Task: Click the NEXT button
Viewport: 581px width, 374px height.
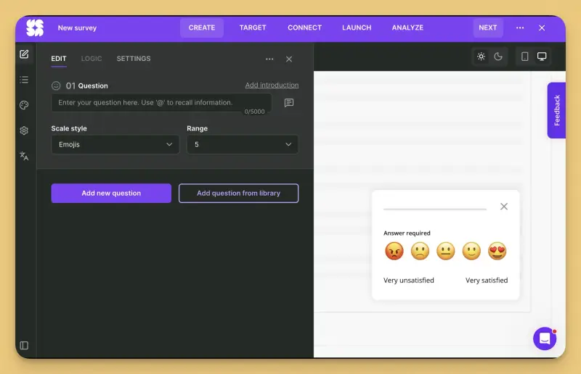Action: click(488, 28)
